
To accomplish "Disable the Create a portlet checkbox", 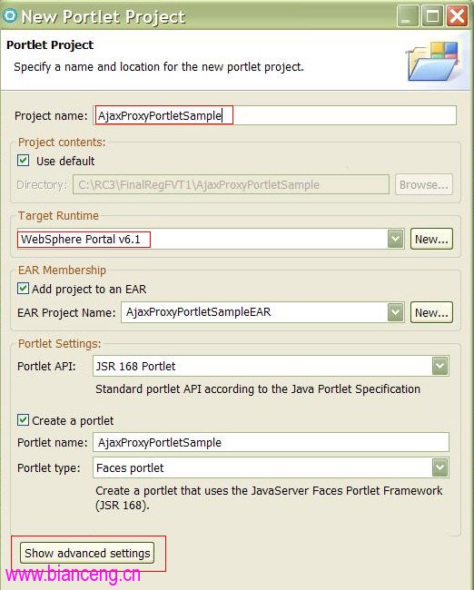I will [x=24, y=420].
